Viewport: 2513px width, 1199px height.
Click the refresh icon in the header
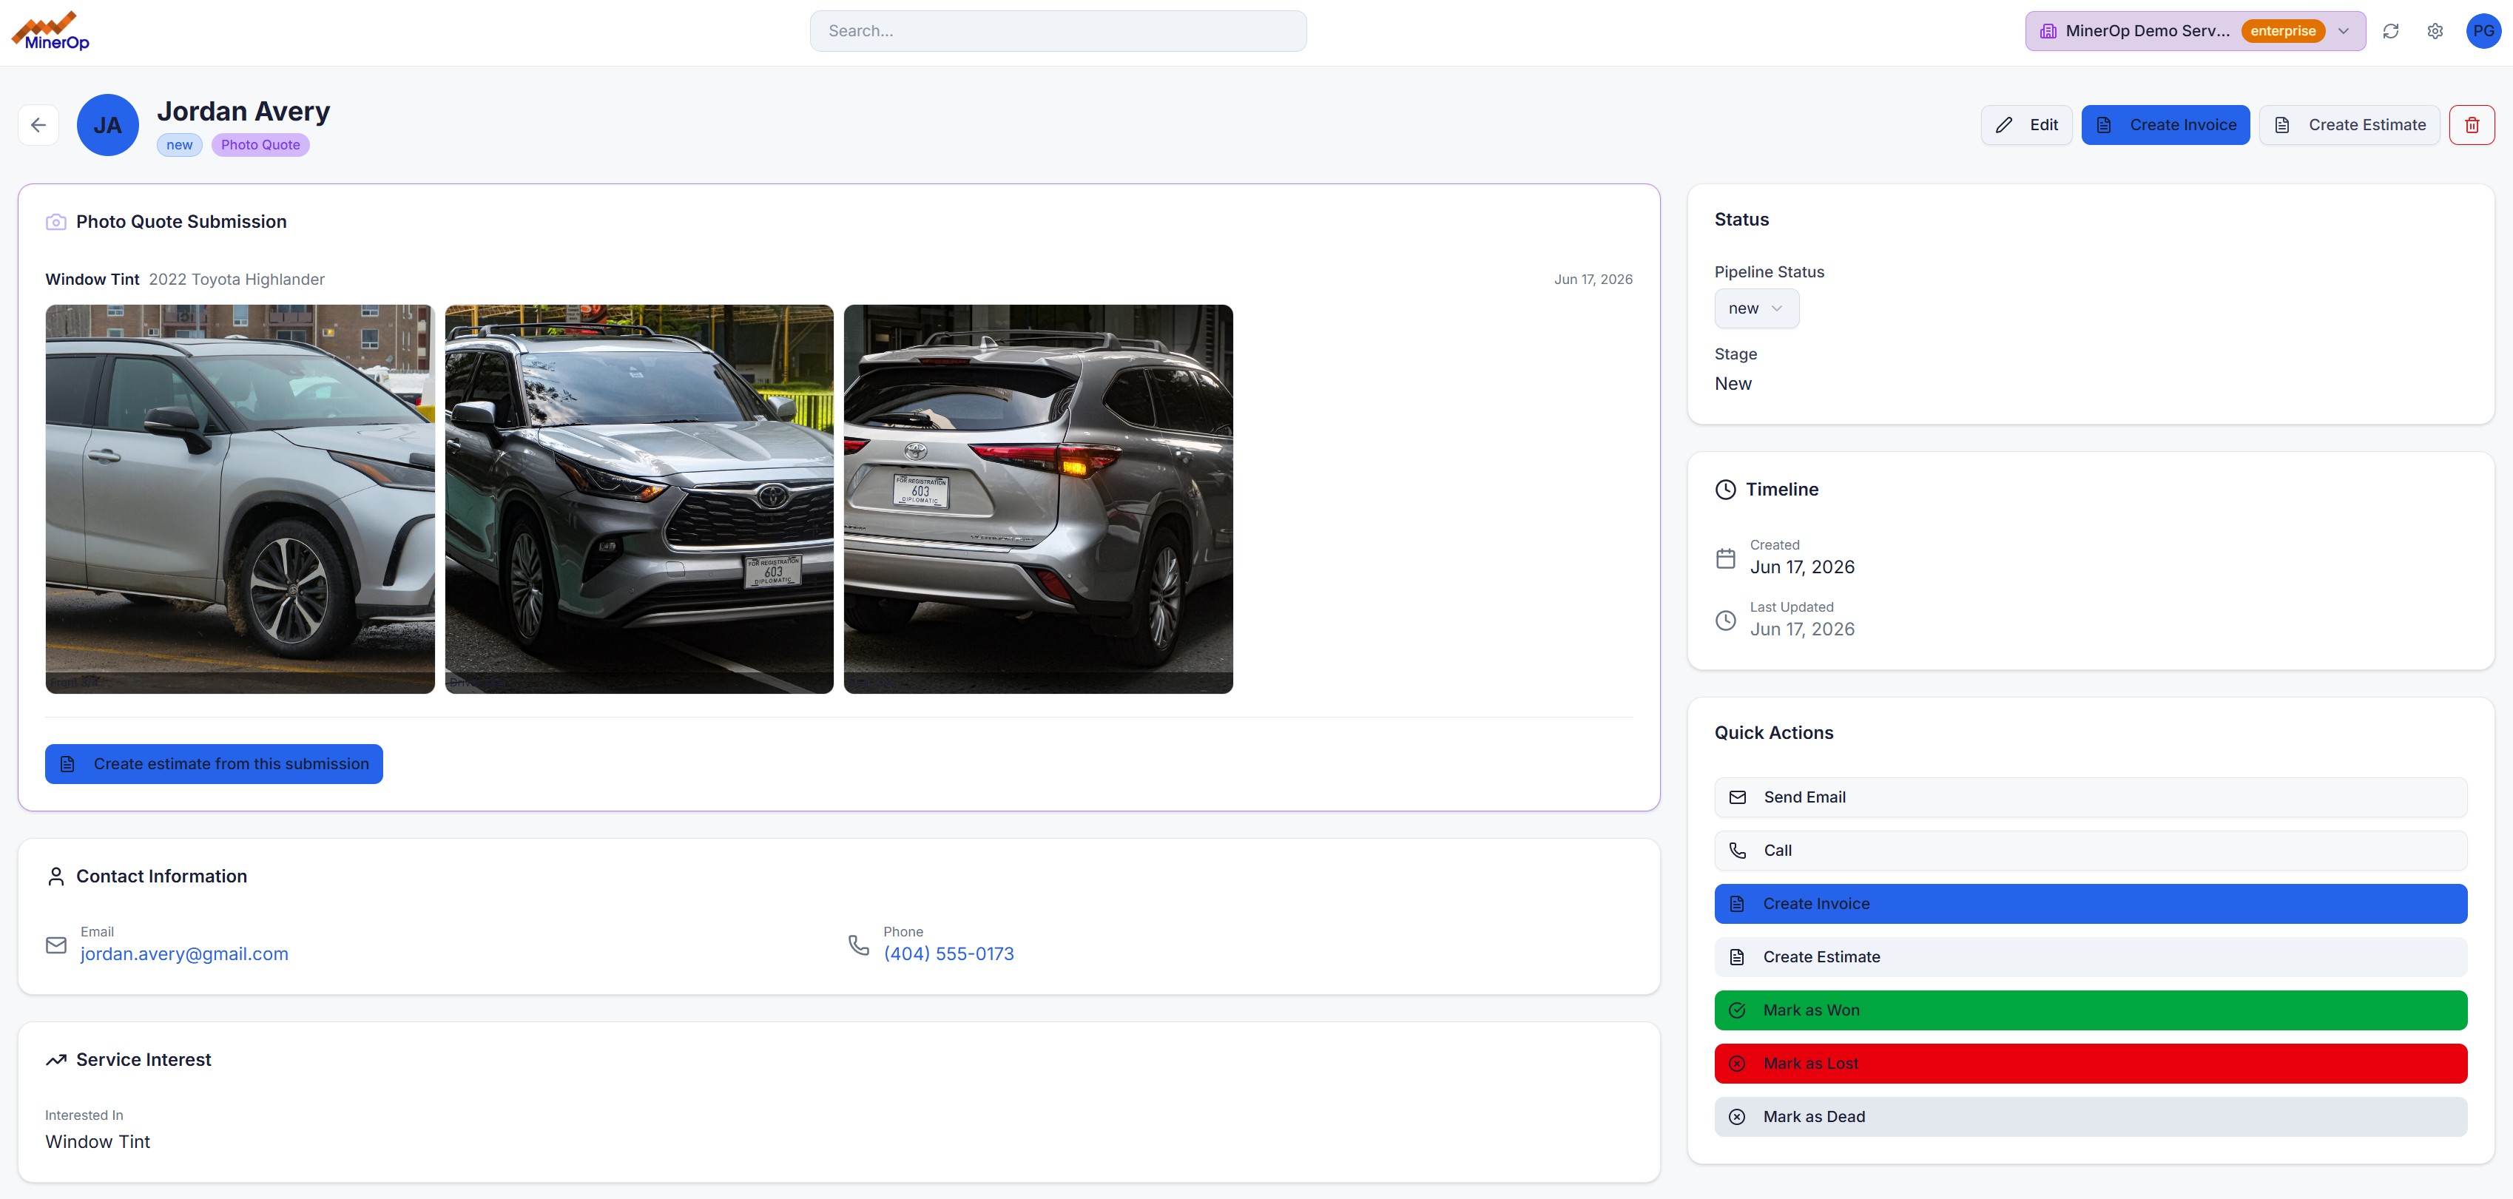click(2390, 31)
